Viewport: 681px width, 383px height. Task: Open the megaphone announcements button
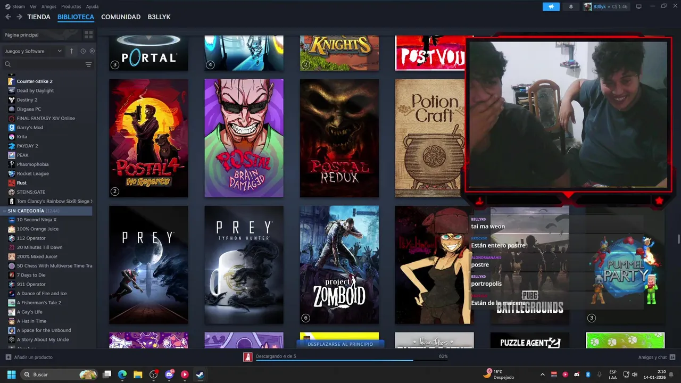(551, 6)
